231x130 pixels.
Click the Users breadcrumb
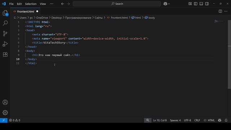click(x=23, y=18)
